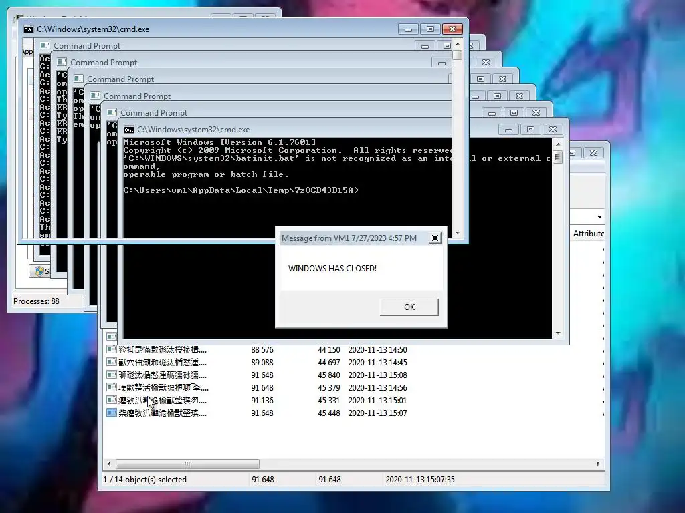This screenshot has height=513, width=685.
Task: Click icon of the uppermost Command Prompt title bar
Action: pyautogui.click(x=45, y=45)
